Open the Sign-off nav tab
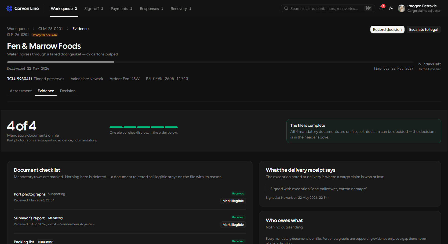This screenshot has height=244, width=448. 94,9
